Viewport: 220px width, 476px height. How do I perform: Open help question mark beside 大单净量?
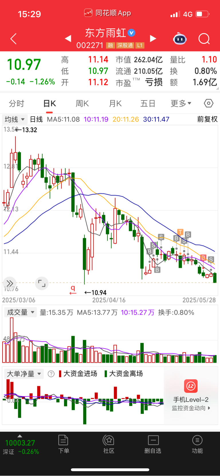[51, 374]
